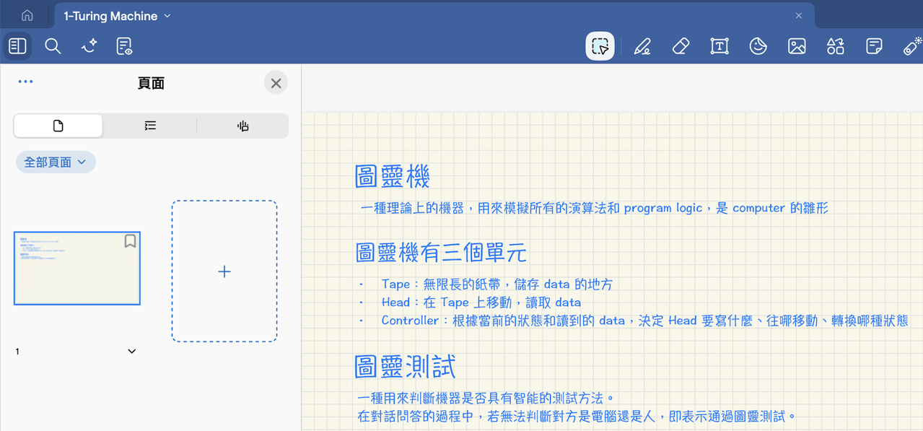Select the lasso selection tool
Image resolution: width=923 pixels, height=431 pixels.
(x=600, y=46)
